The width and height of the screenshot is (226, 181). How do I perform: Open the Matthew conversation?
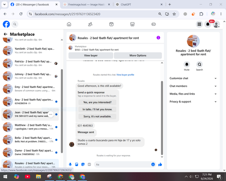(30, 127)
